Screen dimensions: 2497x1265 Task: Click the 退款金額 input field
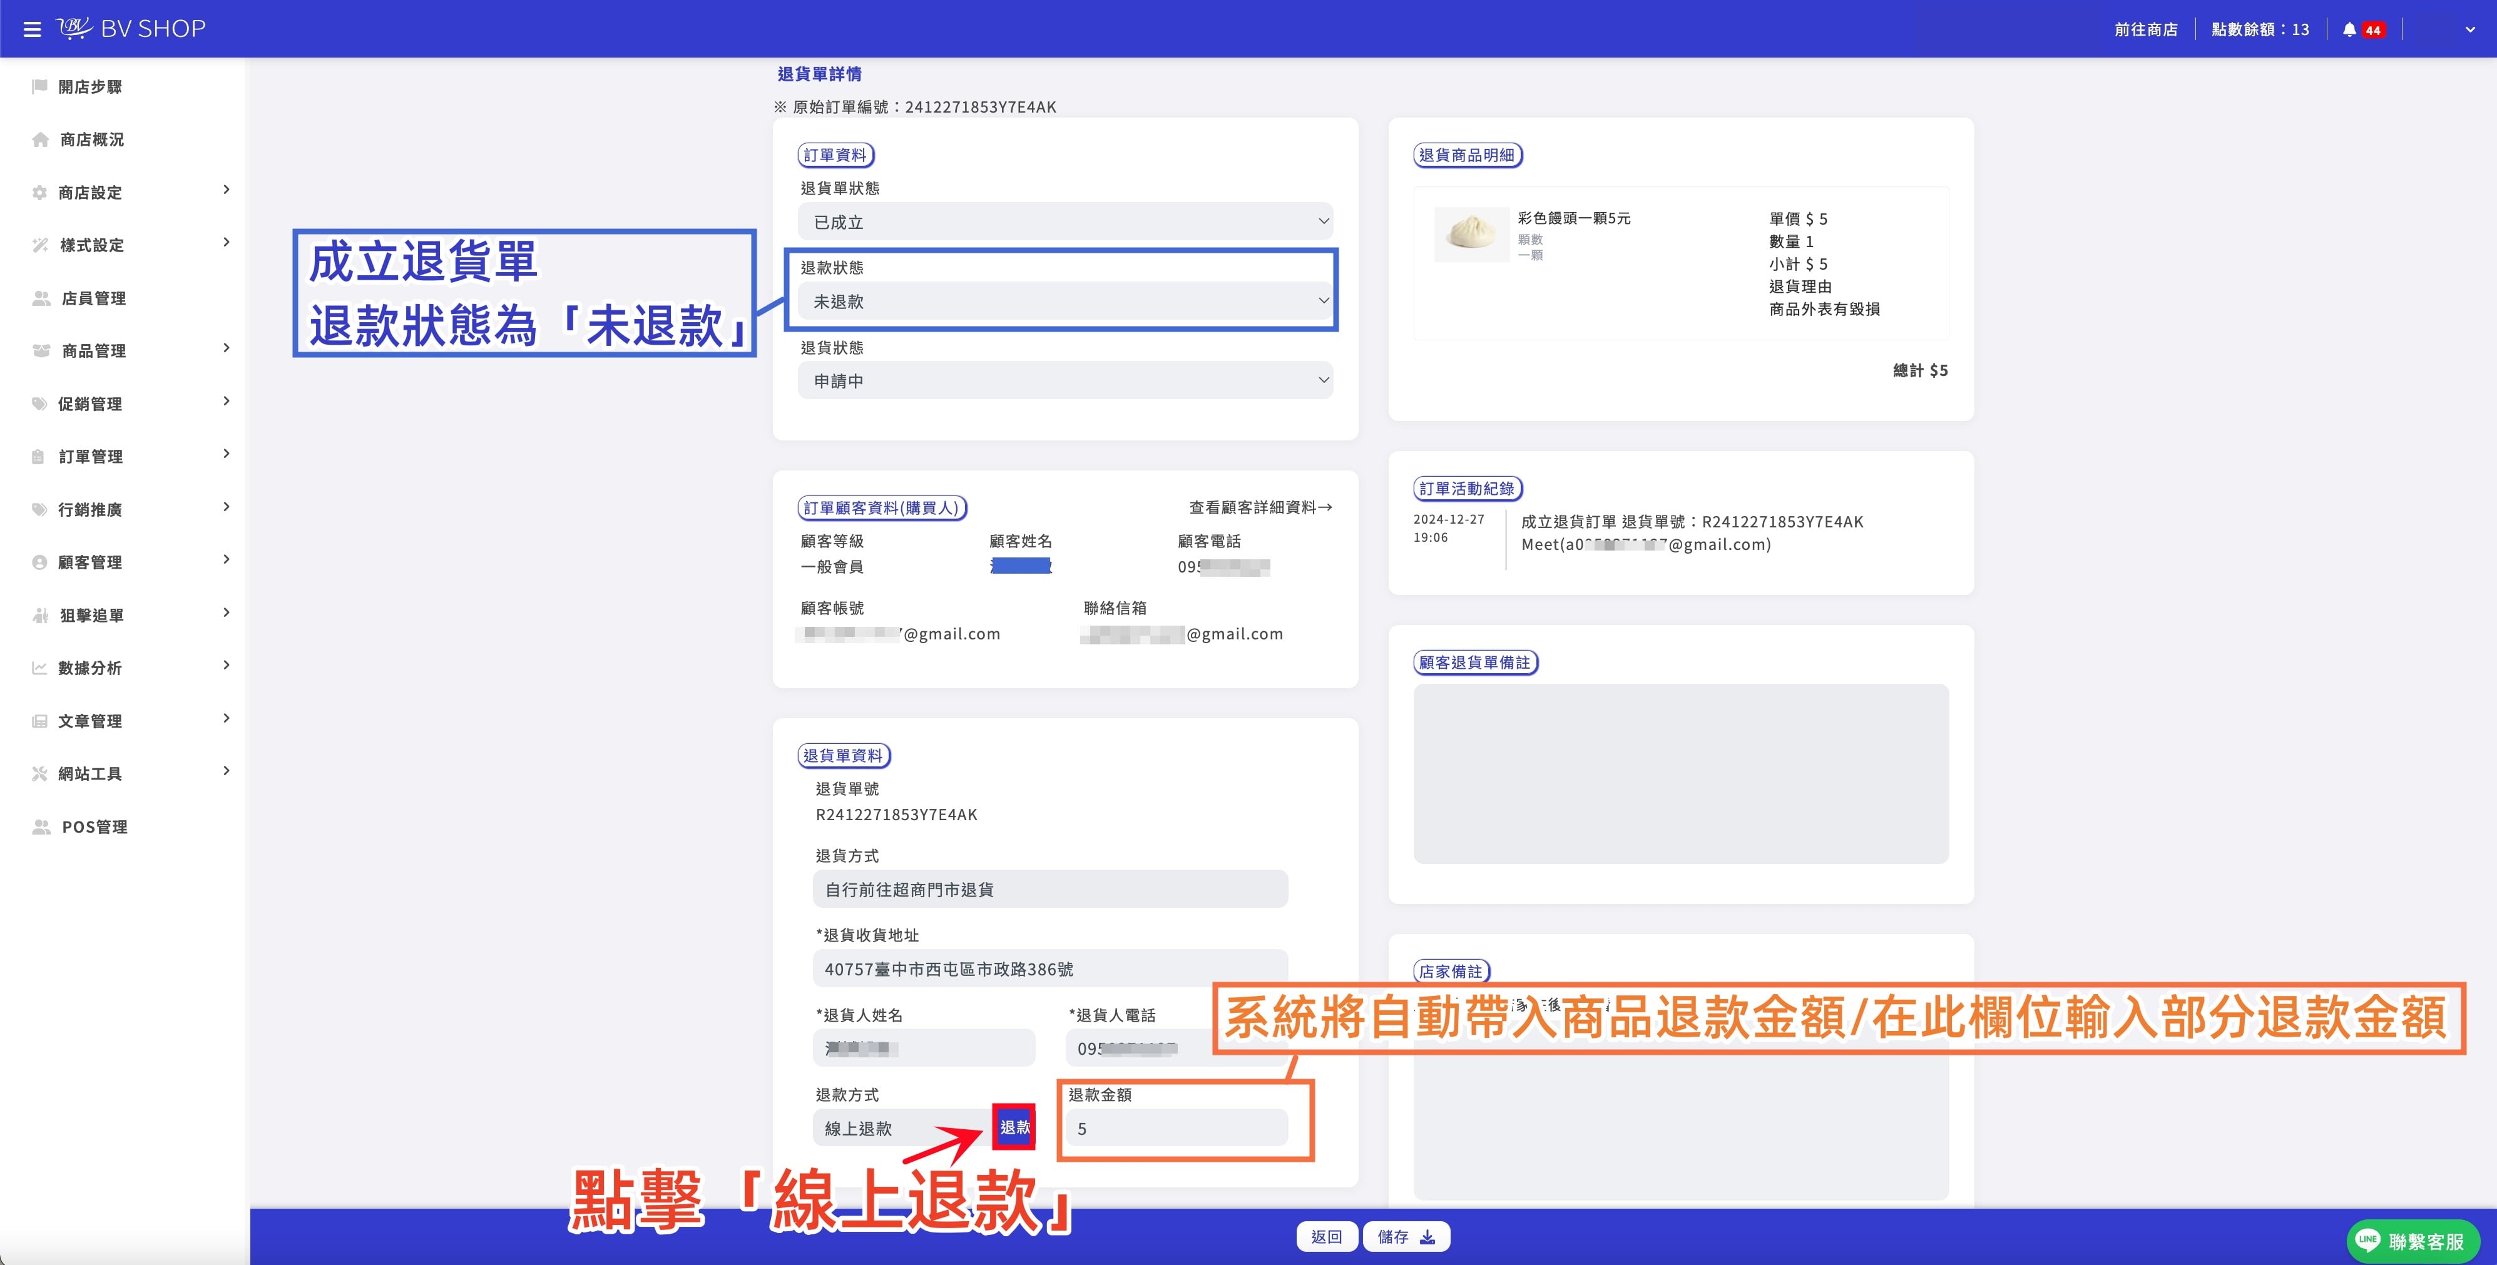[1177, 1129]
